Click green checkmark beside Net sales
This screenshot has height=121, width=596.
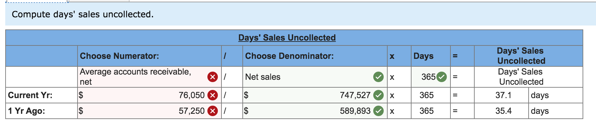tap(378, 77)
